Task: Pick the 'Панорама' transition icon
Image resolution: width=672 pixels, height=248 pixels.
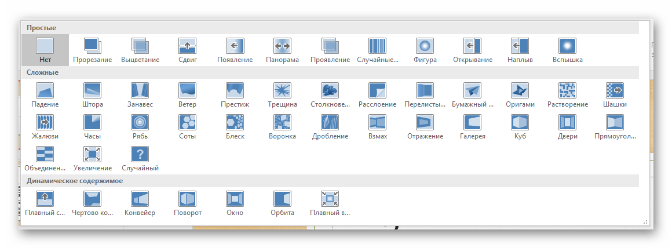Action: pos(282,50)
